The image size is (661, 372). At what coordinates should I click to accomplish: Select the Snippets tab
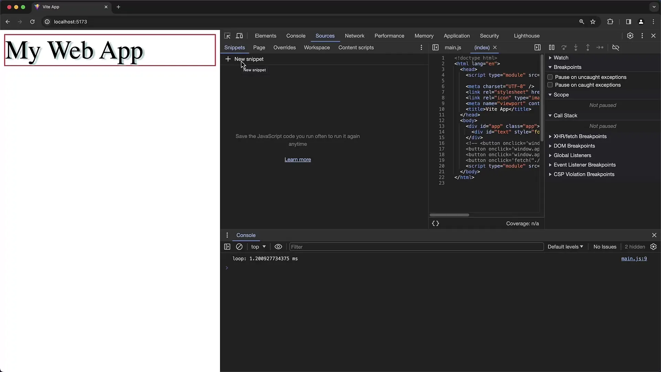[x=235, y=47]
